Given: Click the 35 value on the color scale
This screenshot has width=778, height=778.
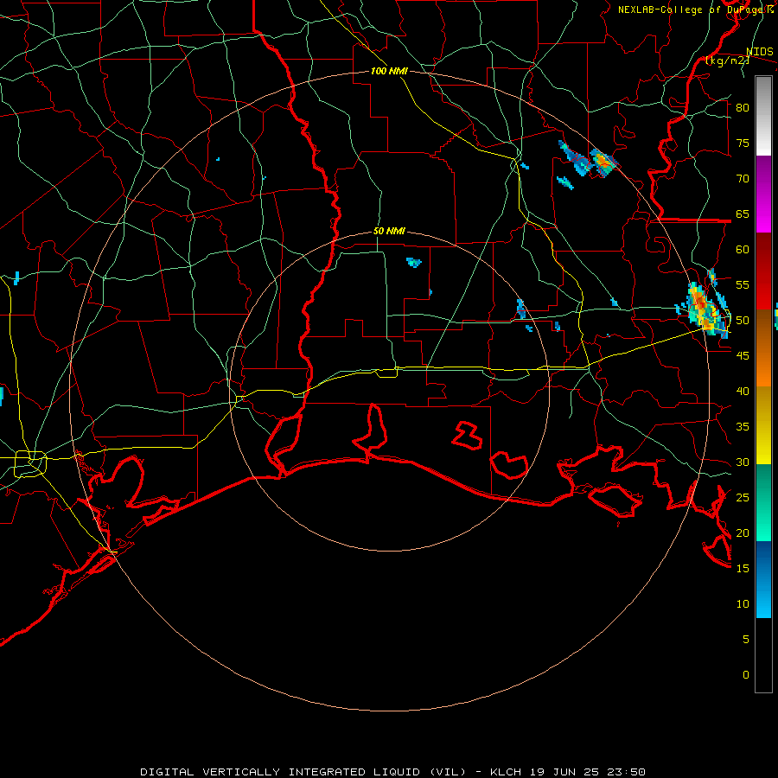Looking at the screenshot, I should 743,427.
